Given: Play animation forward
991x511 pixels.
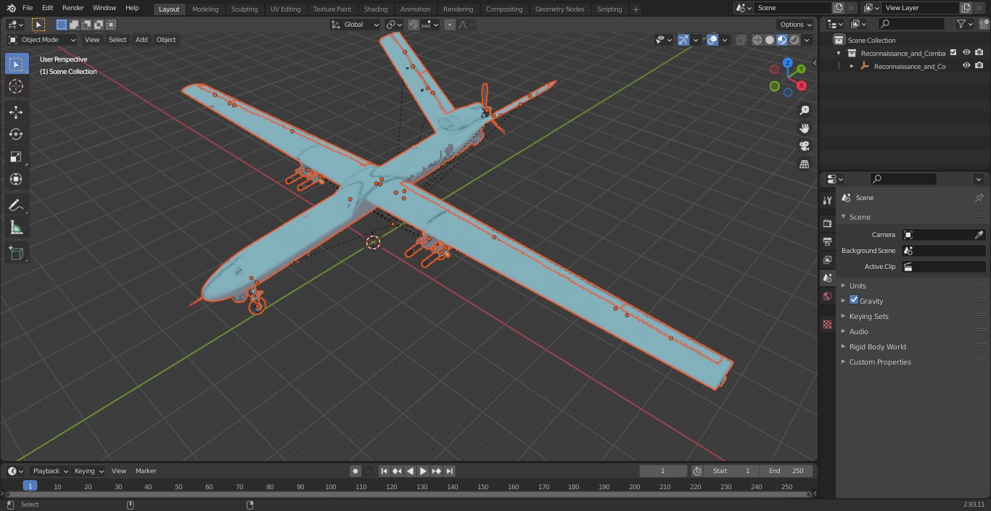Looking at the screenshot, I should click(423, 471).
